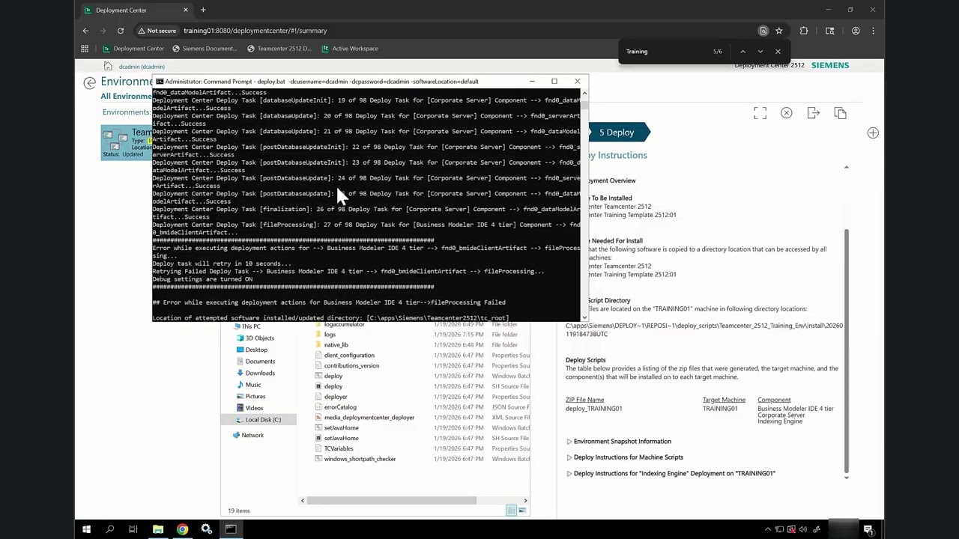Click the dcadmin user link
Viewport: 959px width, 539px height.
[142, 67]
